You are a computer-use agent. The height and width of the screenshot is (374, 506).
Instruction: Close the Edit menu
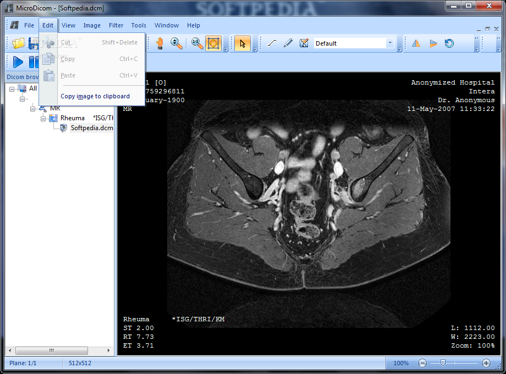[48, 25]
